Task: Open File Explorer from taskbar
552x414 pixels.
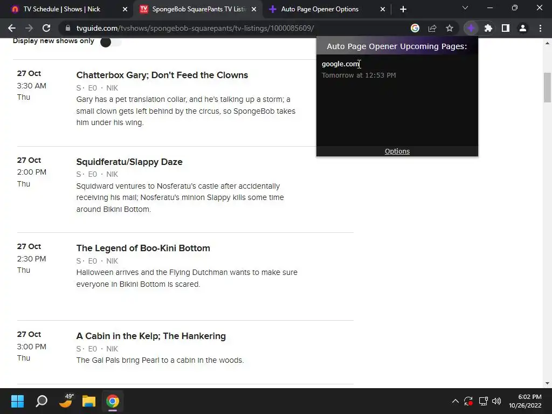Action: tap(89, 401)
